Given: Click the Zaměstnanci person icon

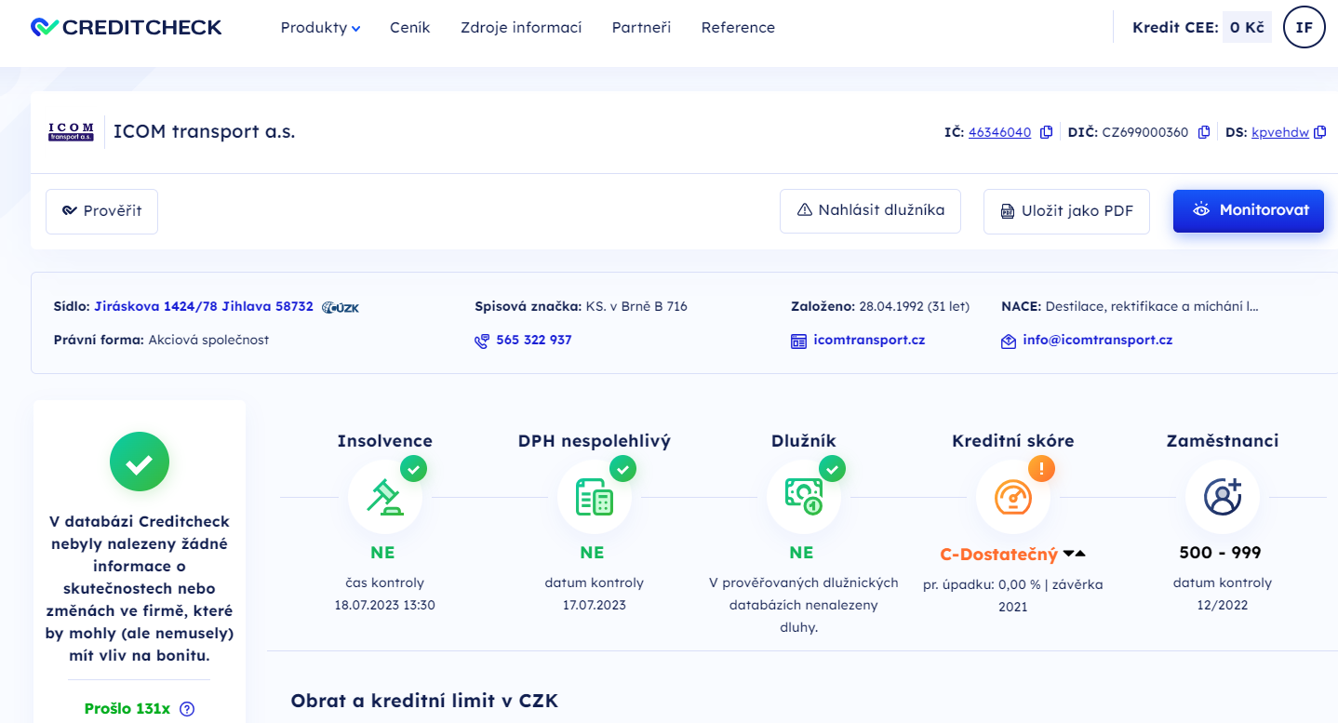Looking at the screenshot, I should pyautogui.click(x=1223, y=497).
